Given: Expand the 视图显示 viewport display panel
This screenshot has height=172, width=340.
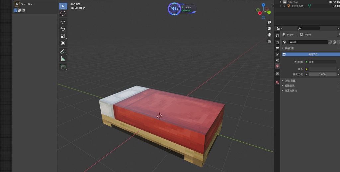Looking at the screenshot, I should pyautogui.click(x=283, y=86).
